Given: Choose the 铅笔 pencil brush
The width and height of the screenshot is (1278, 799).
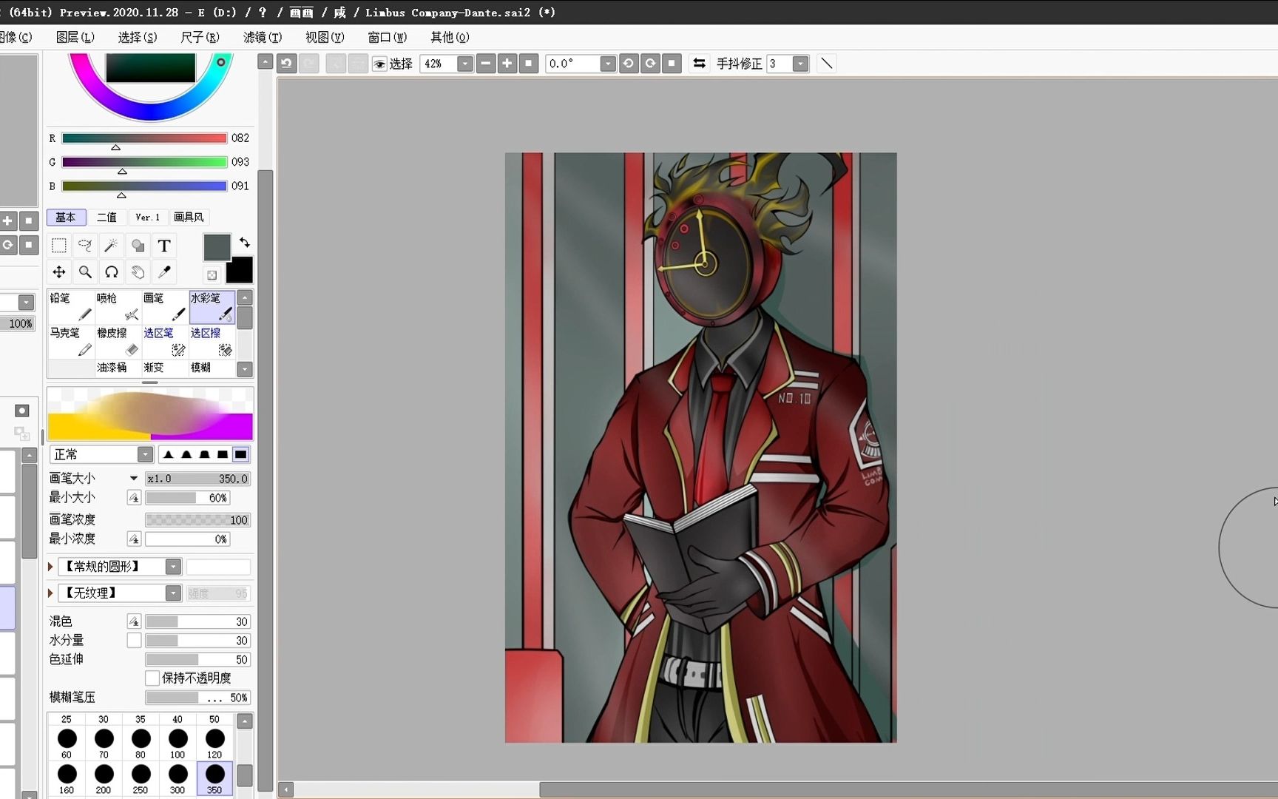Looking at the screenshot, I should click(x=71, y=307).
